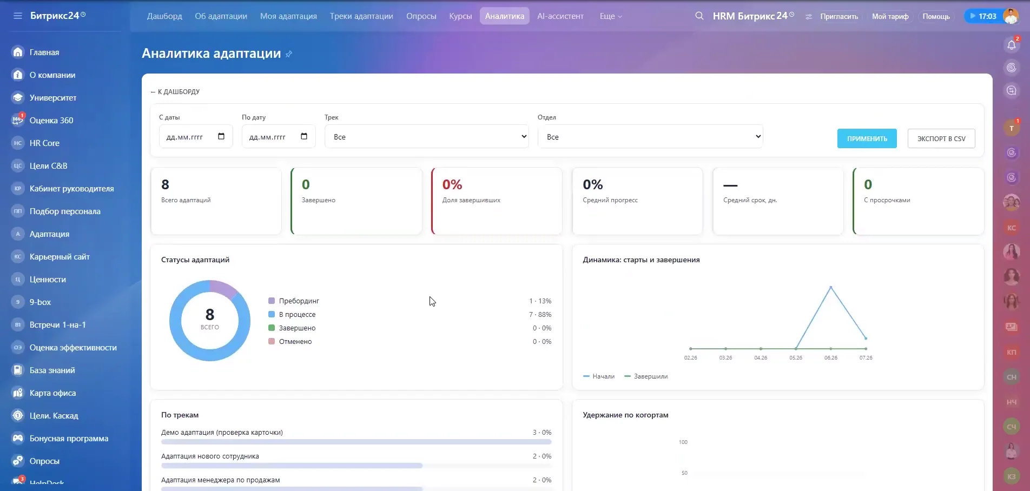Click the ПРИМЕНИТЬ button
Image resolution: width=1030 pixels, height=491 pixels.
point(867,138)
